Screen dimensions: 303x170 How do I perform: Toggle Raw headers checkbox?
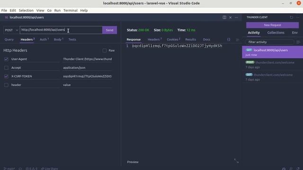[x=105, y=51]
